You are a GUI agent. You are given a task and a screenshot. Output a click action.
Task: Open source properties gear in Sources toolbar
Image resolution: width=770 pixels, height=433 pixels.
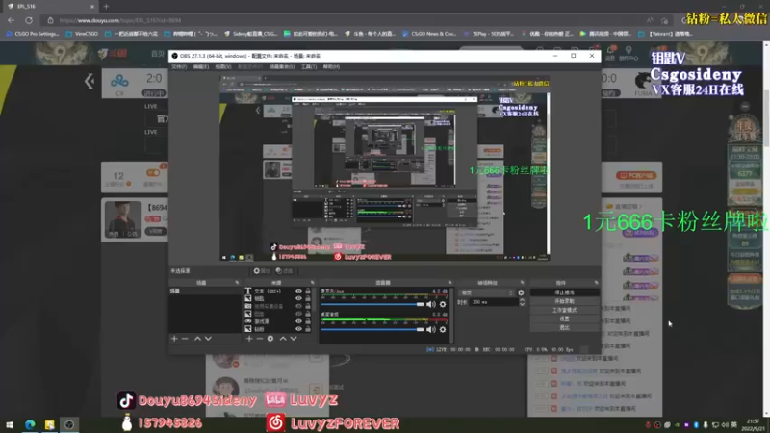270,339
